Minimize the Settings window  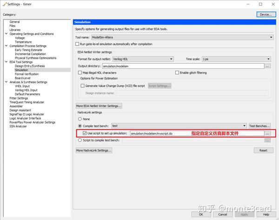248,4
